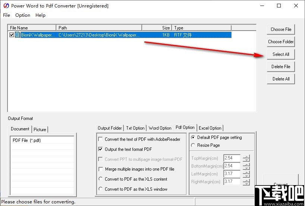This screenshot has height=206, width=305.
Task: Switch to the Output Folder tab
Action: click(110, 128)
